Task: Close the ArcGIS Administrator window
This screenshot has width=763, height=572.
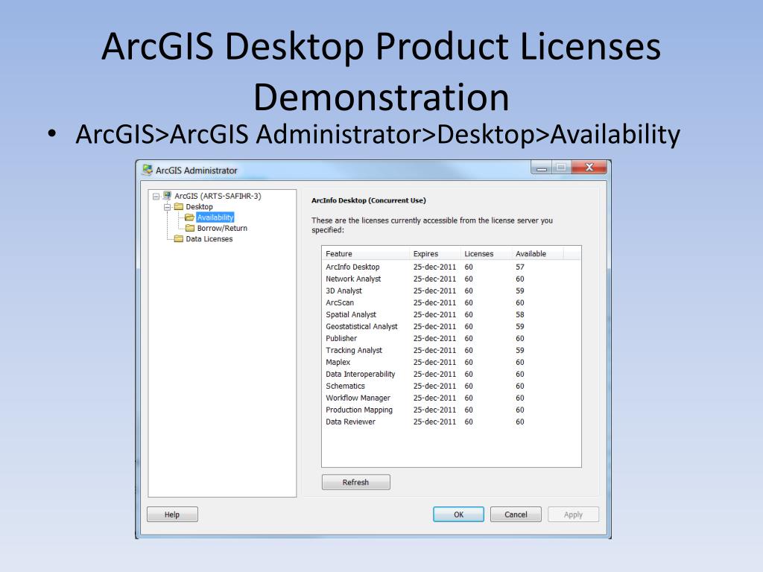Action: pos(589,168)
